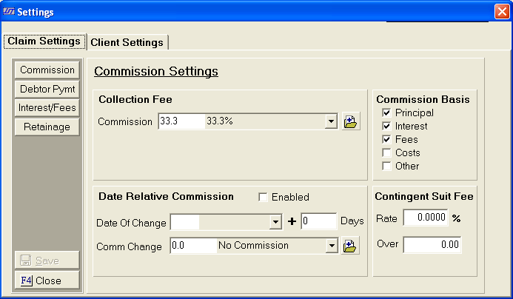Click the Days offset input field
This screenshot has height=299, width=513.
tap(318, 222)
